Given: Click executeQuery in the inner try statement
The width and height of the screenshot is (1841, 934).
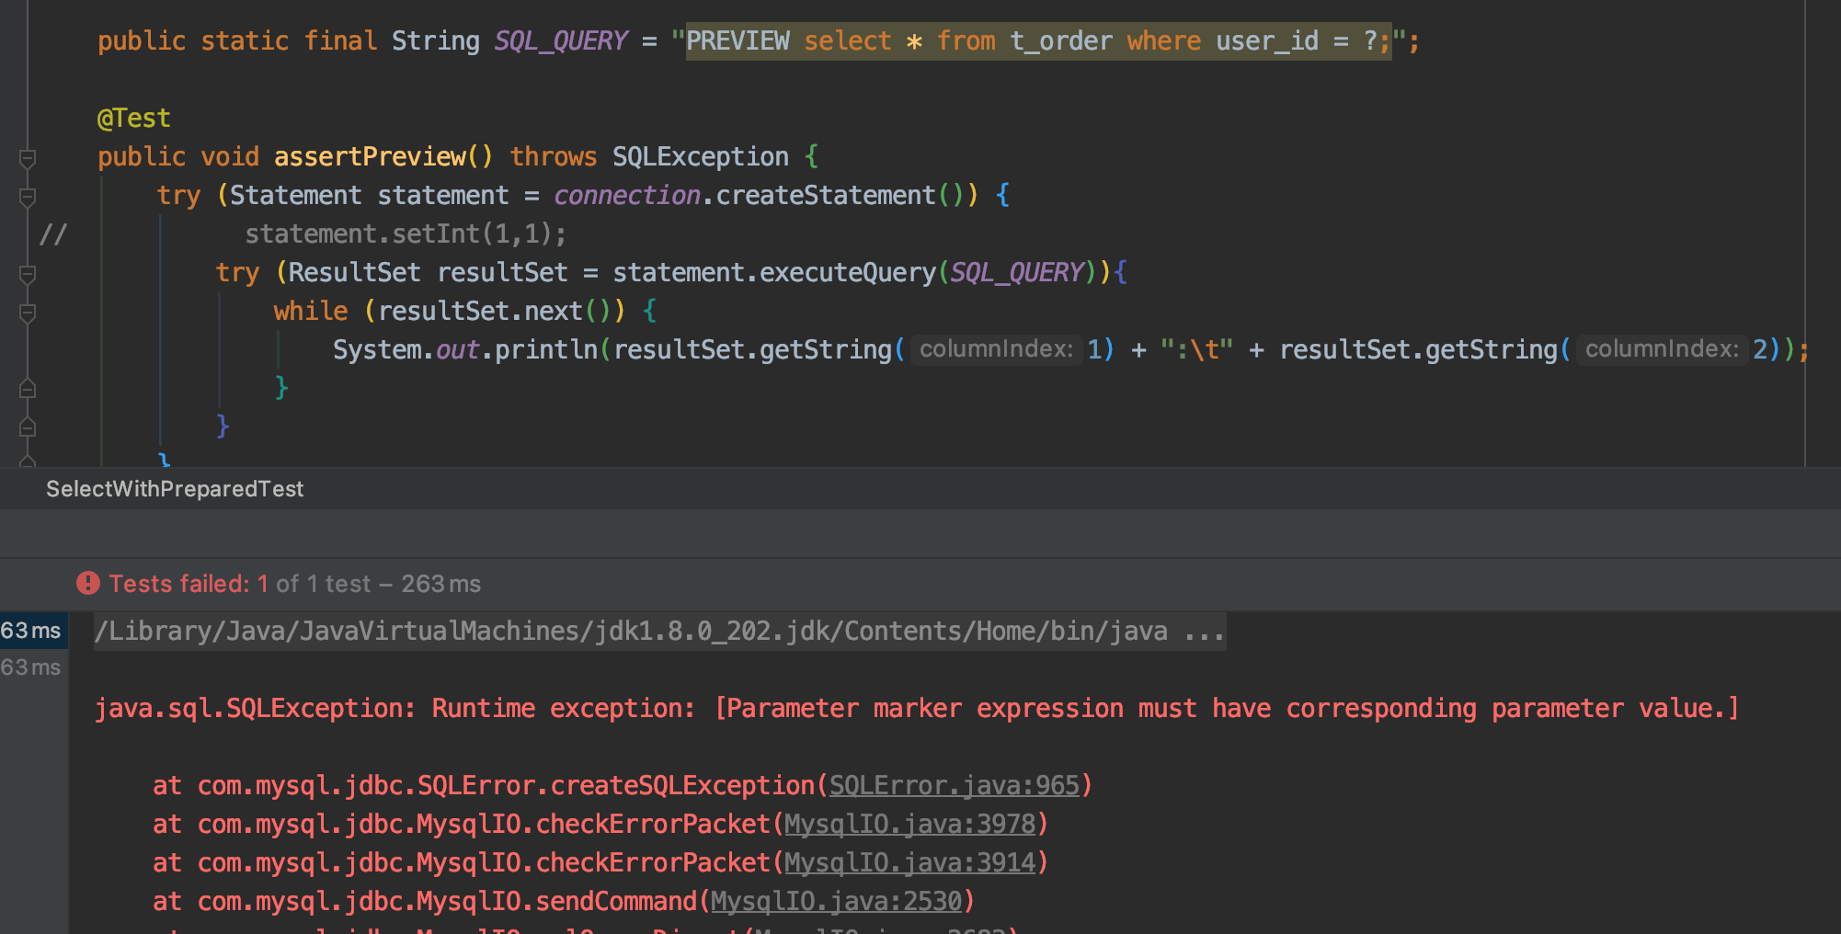Looking at the screenshot, I should (847, 273).
